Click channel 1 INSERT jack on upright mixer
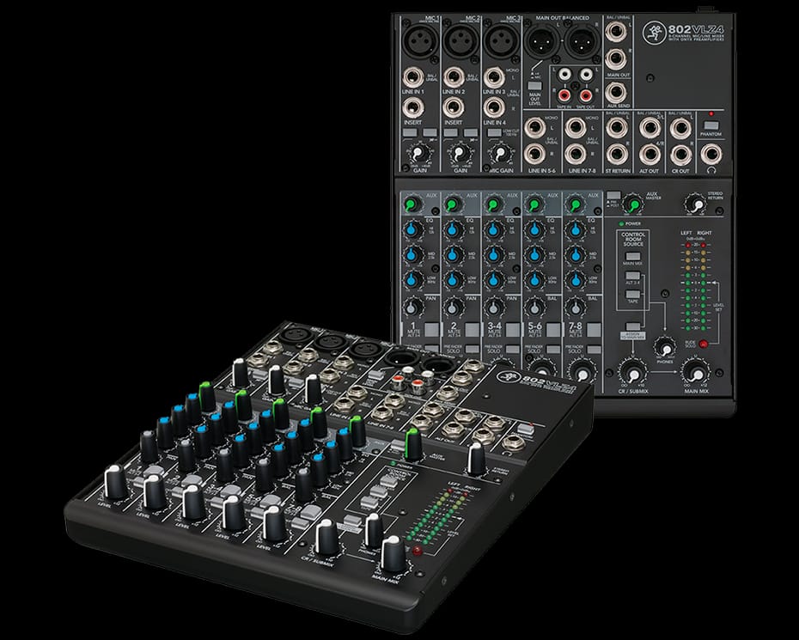 [x=413, y=108]
